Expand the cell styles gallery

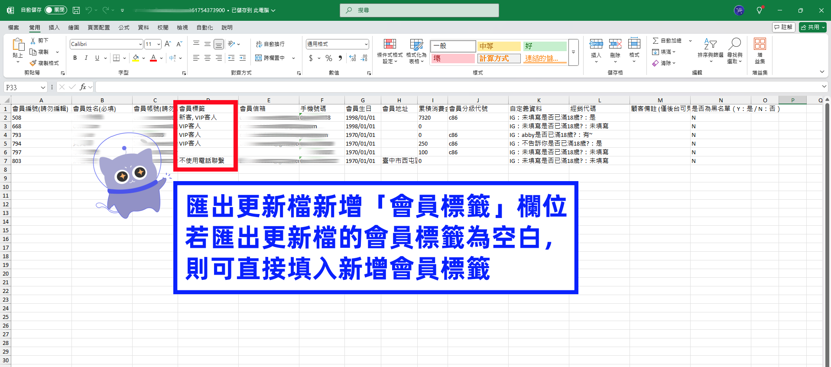click(573, 52)
